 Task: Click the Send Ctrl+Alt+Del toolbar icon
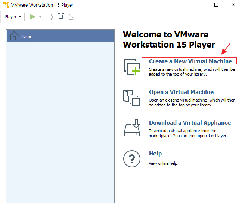click(50, 17)
